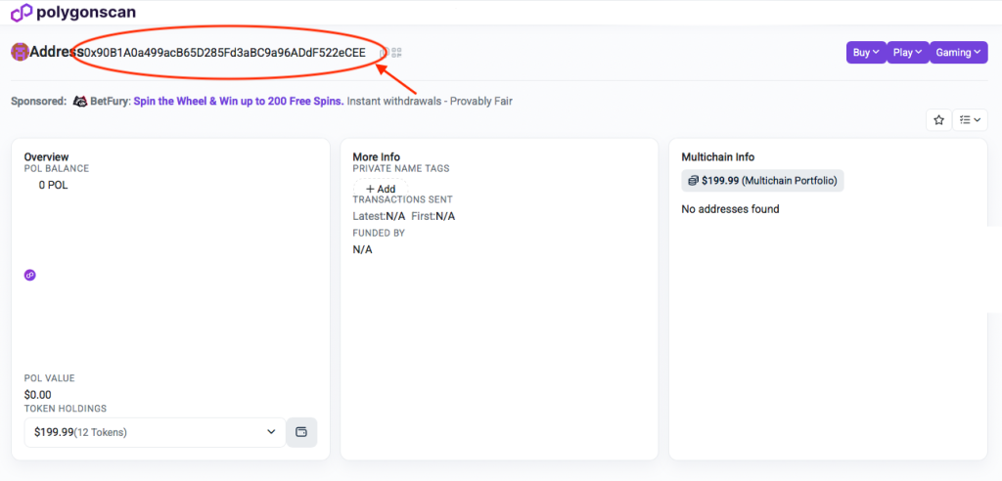Open the Buy dropdown
The height and width of the screenshot is (481, 1002).
point(866,53)
